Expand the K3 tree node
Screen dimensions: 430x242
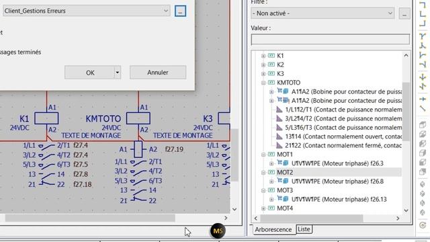263,73
